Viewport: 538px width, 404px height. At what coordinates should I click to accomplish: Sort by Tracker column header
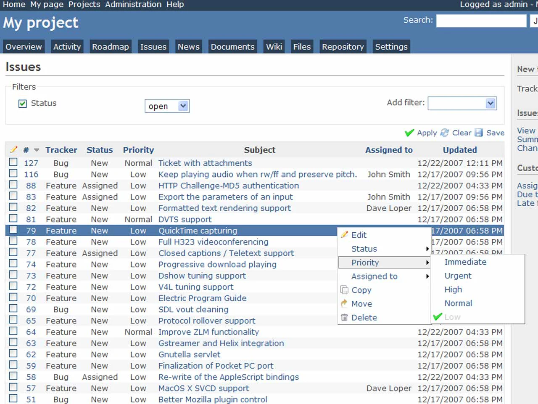61,150
